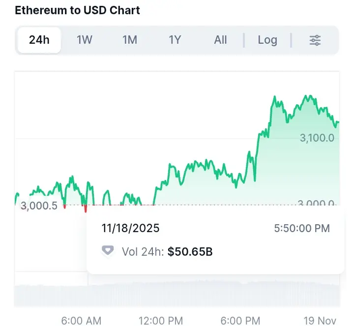Click the 5:50:00 PM timestamp in tooltip

pyautogui.click(x=302, y=228)
